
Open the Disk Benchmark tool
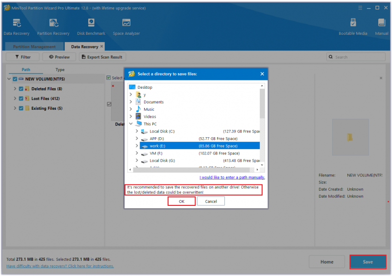pos(91,23)
